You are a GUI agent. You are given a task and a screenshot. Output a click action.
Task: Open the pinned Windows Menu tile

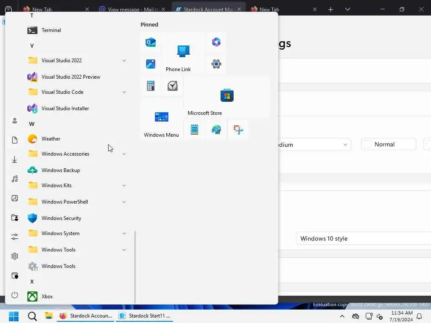[161, 119]
